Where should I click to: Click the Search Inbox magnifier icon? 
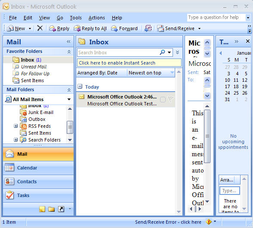click(x=162, y=52)
